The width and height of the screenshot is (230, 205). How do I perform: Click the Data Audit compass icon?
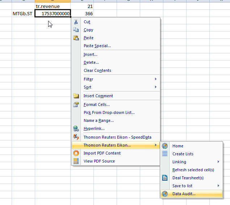(165, 194)
